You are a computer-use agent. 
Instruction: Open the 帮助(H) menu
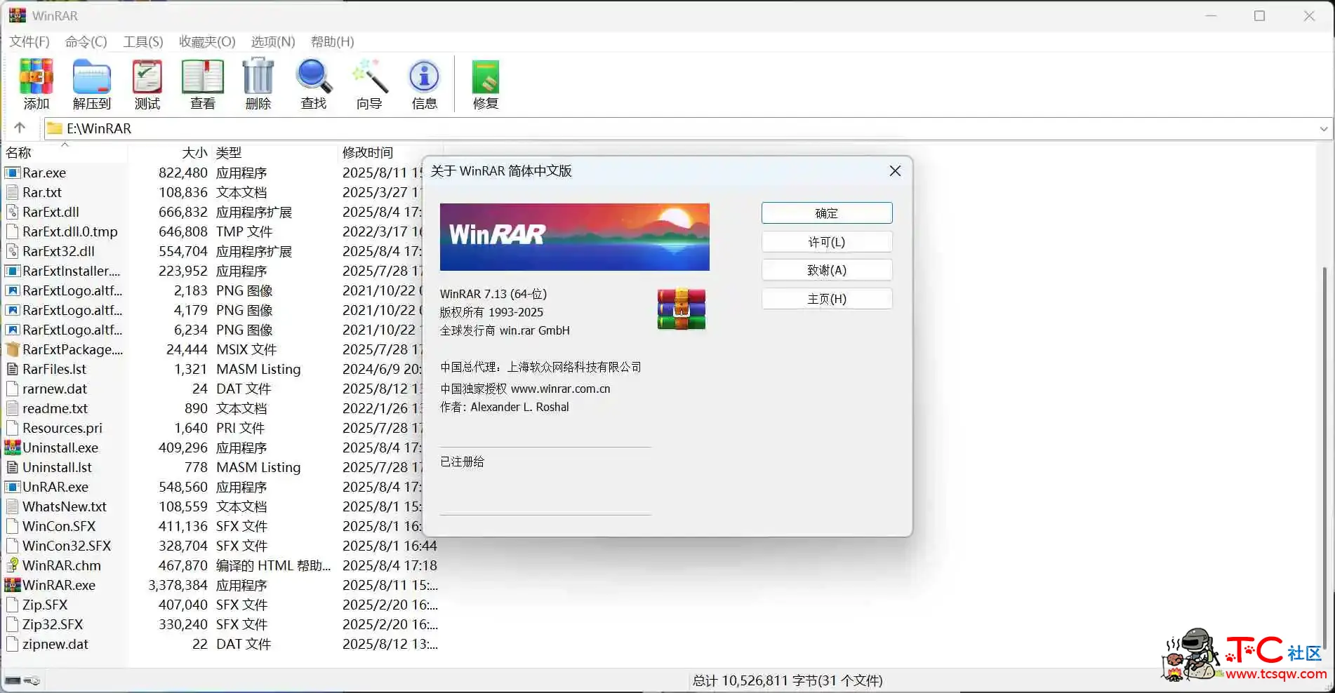tap(333, 41)
